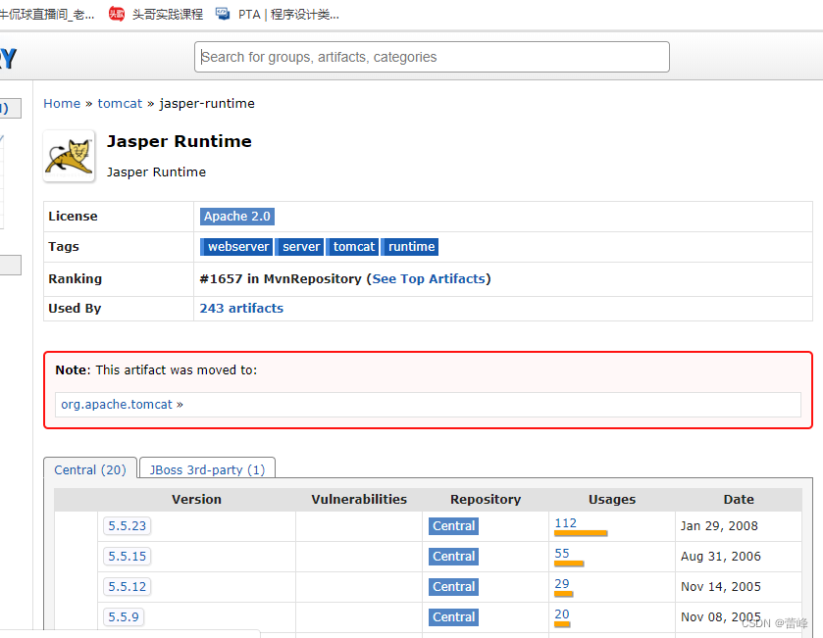
Task: Open the 20 usages link
Action: [562, 613]
